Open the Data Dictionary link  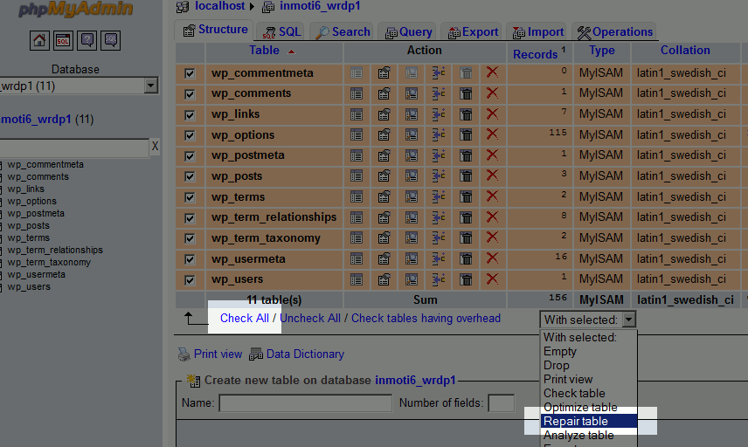[305, 354]
